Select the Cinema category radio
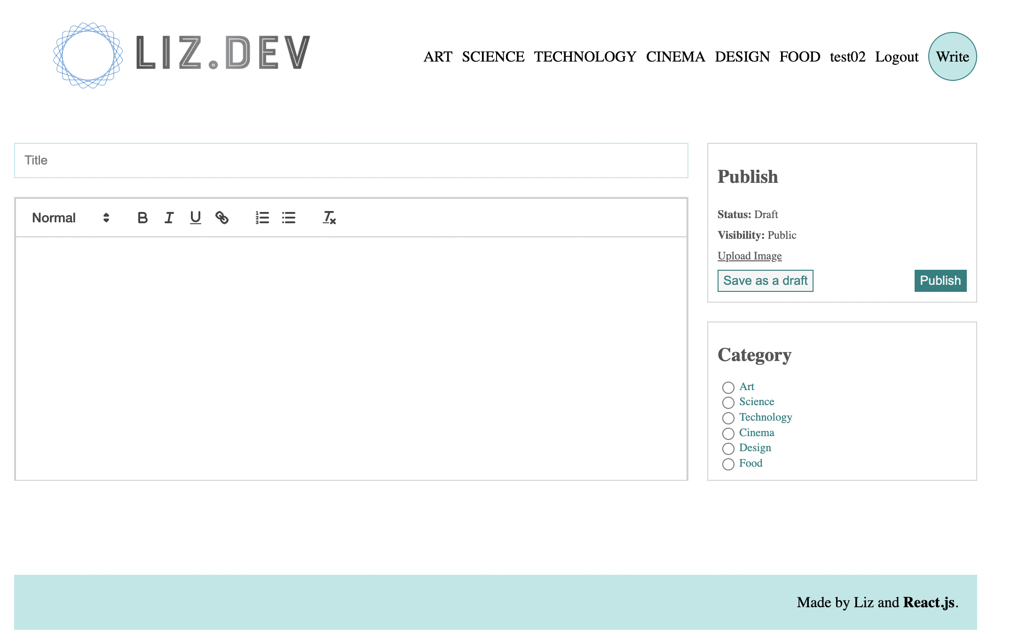 (x=728, y=433)
